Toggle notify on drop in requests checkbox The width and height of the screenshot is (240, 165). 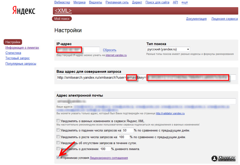(x=58, y=130)
